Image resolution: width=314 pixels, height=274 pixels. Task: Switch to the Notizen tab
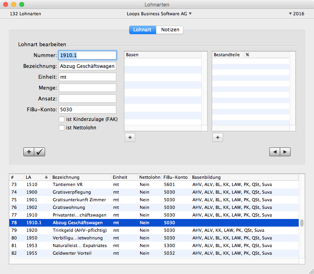click(x=169, y=30)
